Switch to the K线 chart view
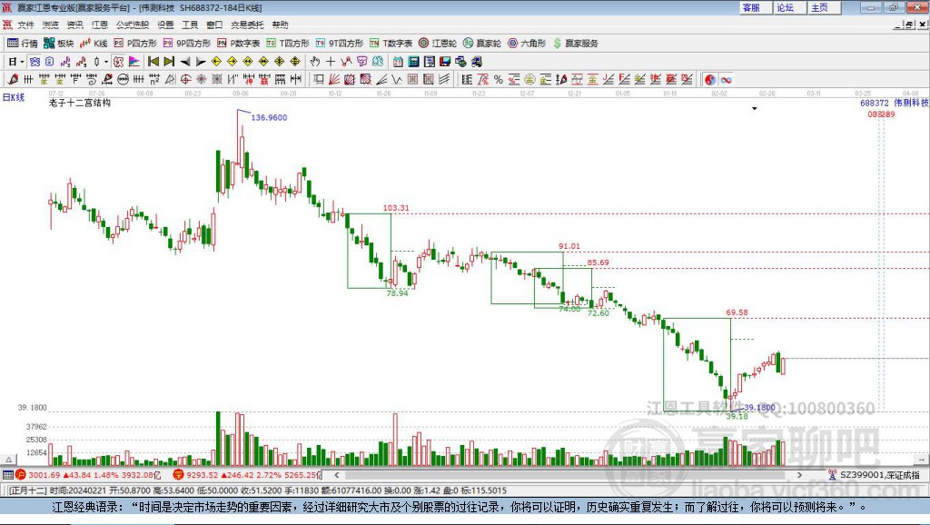The width and height of the screenshot is (930, 525). [94, 43]
